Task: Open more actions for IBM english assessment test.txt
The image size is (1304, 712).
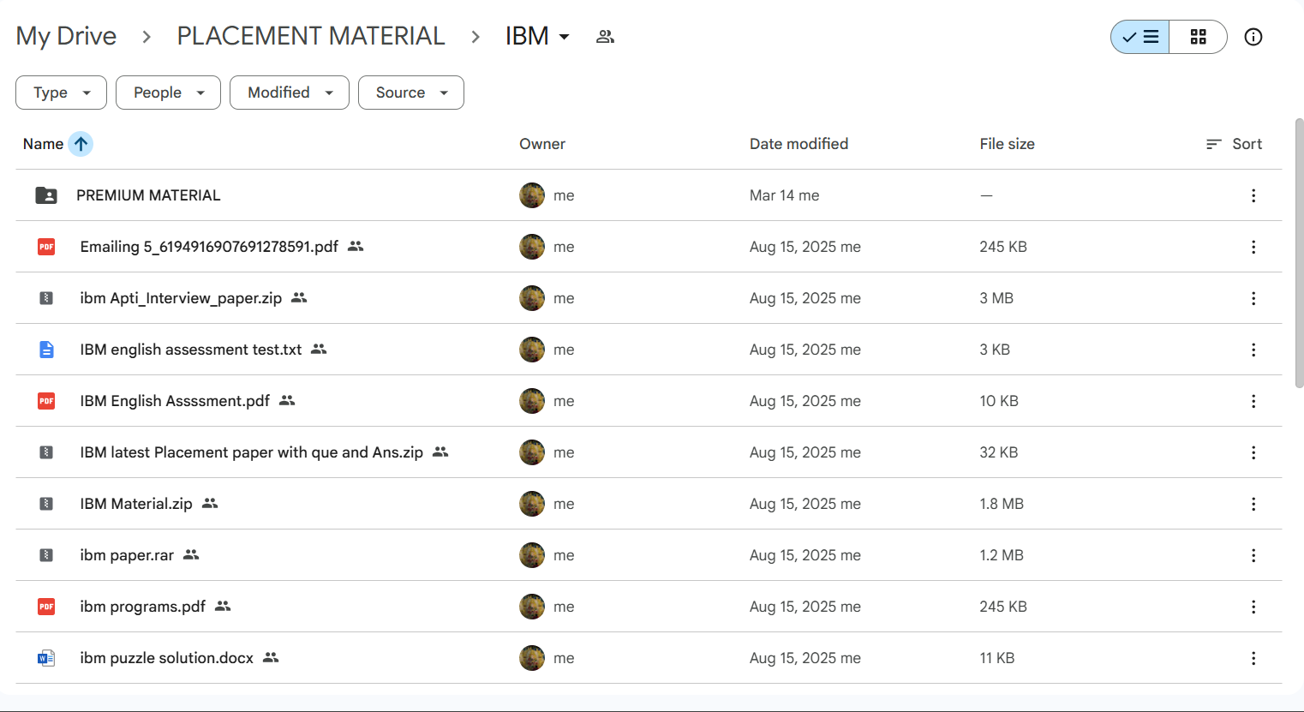Action: click(1253, 350)
